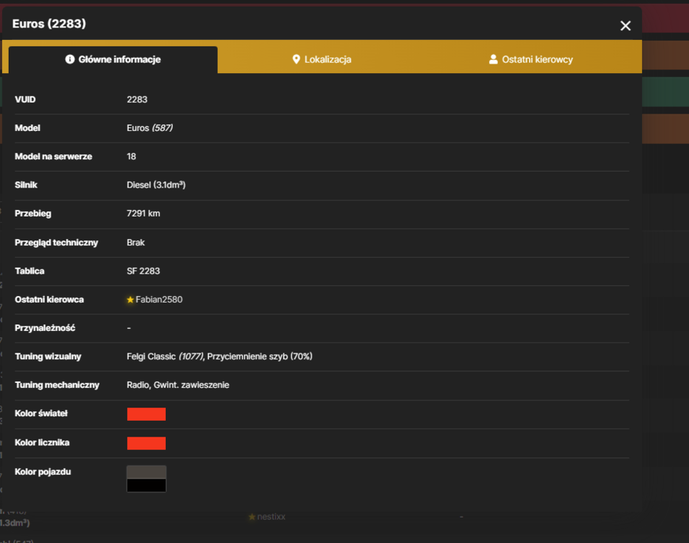Click the location pin icon
The height and width of the screenshot is (543, 689).
(296, 59)
